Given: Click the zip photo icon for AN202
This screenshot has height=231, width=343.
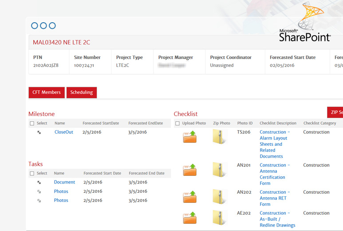Looking at the screenshot, I should [219, 197].
